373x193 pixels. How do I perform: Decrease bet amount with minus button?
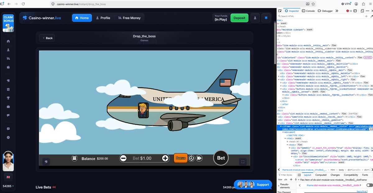coord(123,158)
